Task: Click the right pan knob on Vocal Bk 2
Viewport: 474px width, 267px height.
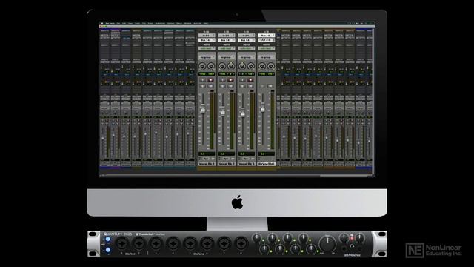Action: [x=230, y=66]
